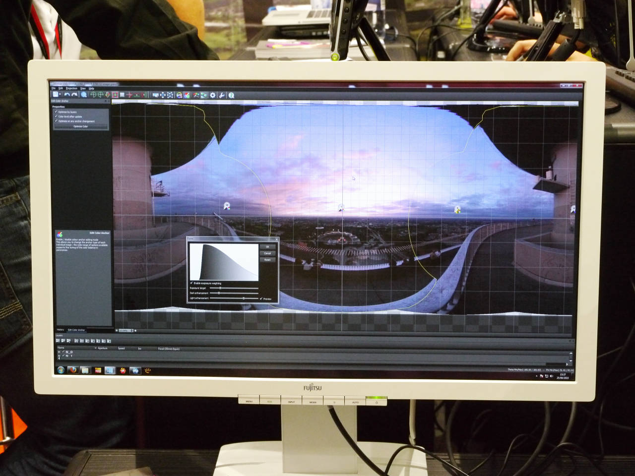The height and width of the screenshot is (476, 635).
Task: Open the Help menu
Action: (x=91, y=88)
